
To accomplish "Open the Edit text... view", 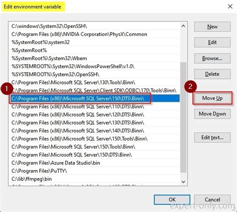I will (212, 137).
